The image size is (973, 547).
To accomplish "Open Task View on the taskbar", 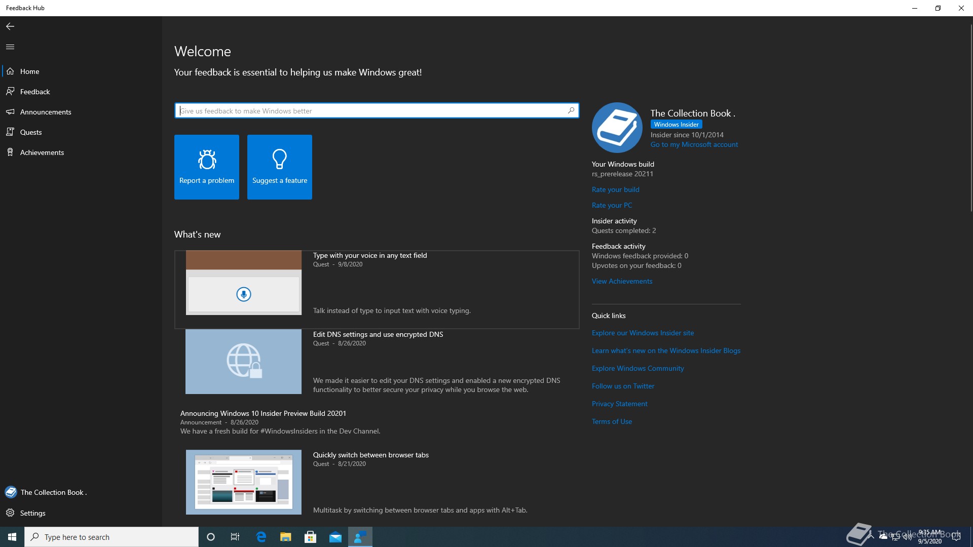I will click(x=235, y=537).
